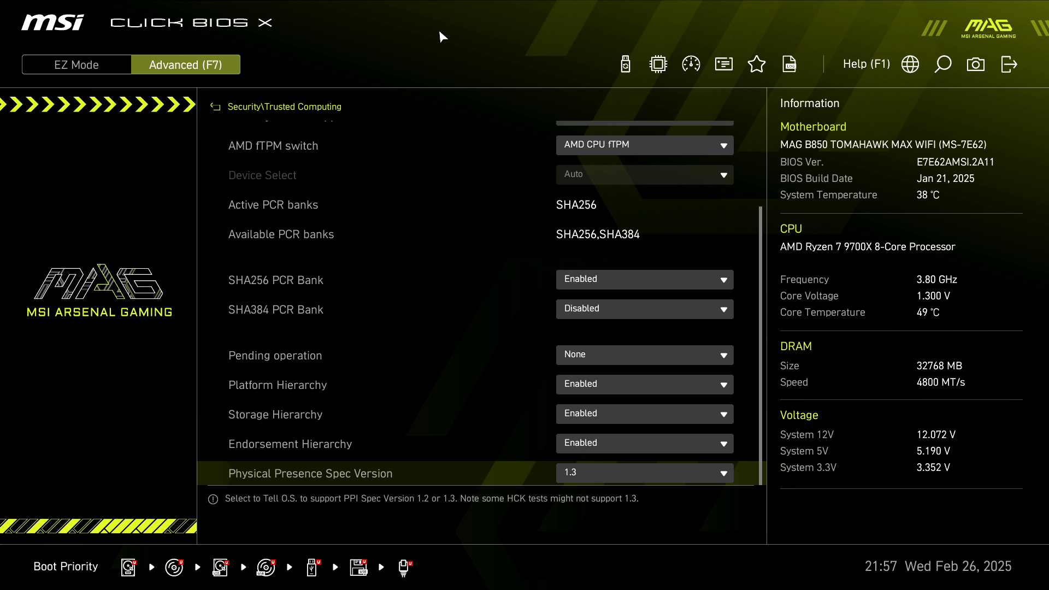Switch to Advanced F7 mode
Screen dimensions: 1049x590
pos(186,64)
